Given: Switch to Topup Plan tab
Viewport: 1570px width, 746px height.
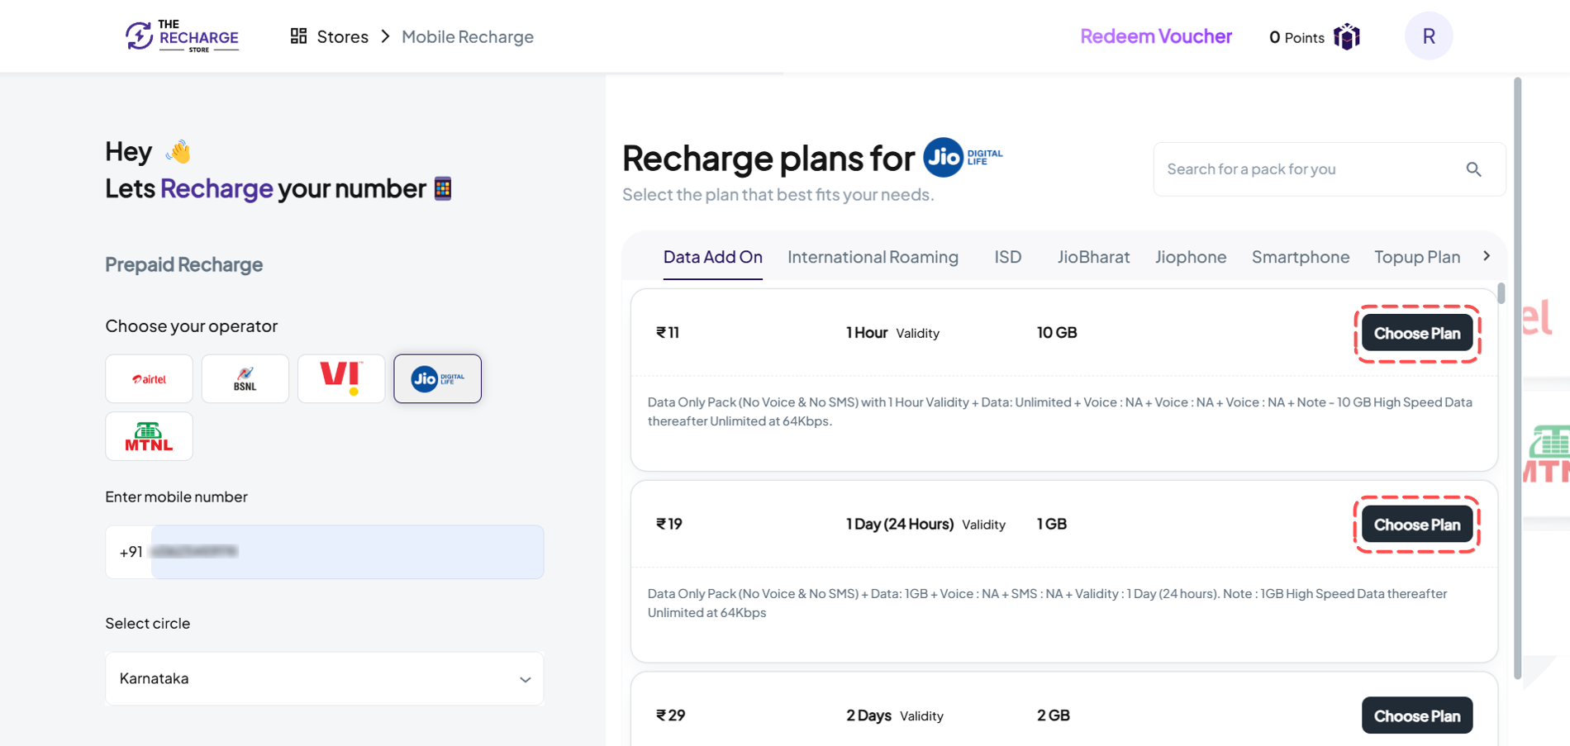Looking at the screenshot, I should (1416, 257).
